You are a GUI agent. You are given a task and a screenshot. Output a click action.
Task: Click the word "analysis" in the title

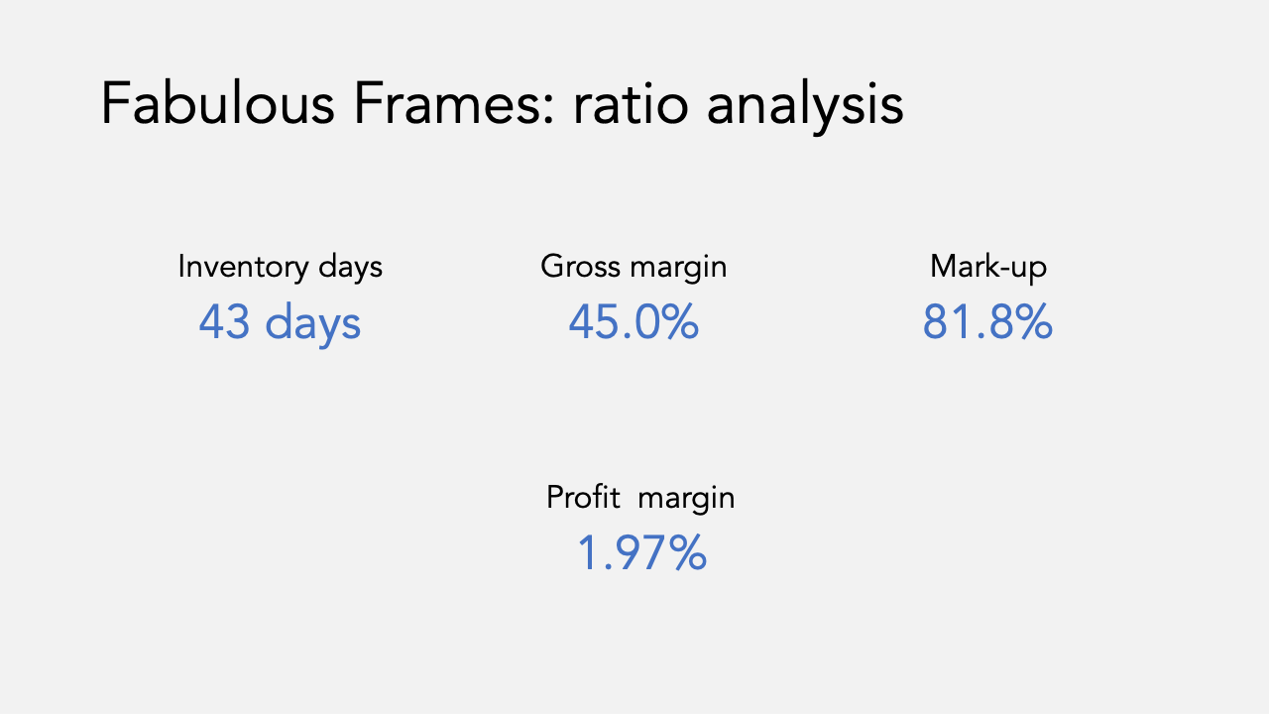click(x=806, y=108)
